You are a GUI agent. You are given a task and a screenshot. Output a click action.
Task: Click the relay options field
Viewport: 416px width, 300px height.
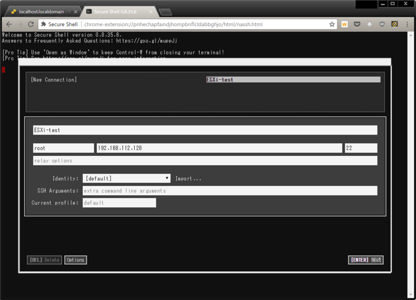click(x=205, y=160)
